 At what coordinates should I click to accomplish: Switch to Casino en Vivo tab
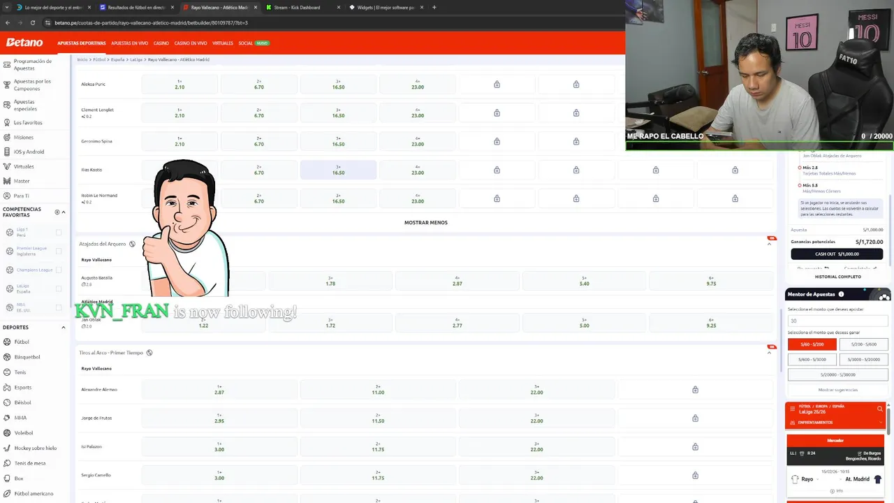pos(191,43)
